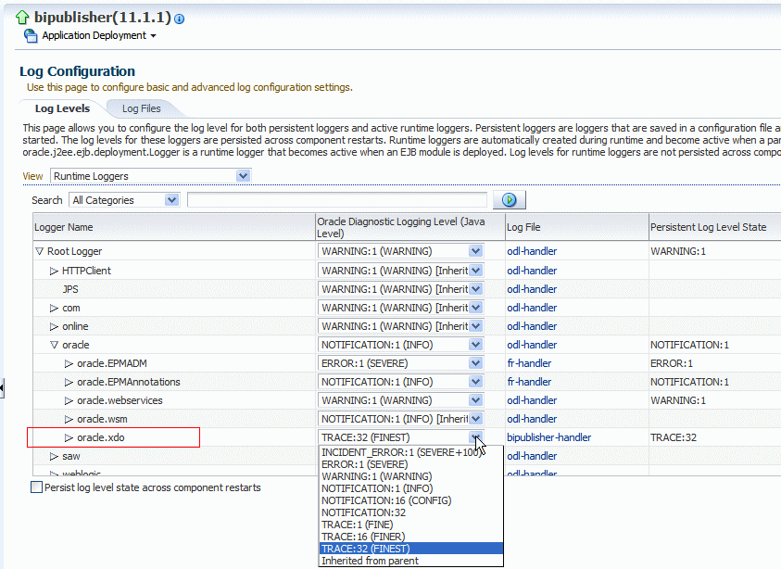Open odl-handler link in Root Logger row
The image size is (781, 569).
tap(532, 251)
